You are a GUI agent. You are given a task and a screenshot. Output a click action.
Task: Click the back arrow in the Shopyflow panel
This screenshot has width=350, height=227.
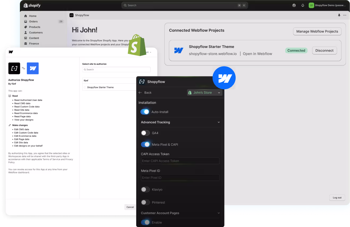pyautogui.click(x=140, y=93)
